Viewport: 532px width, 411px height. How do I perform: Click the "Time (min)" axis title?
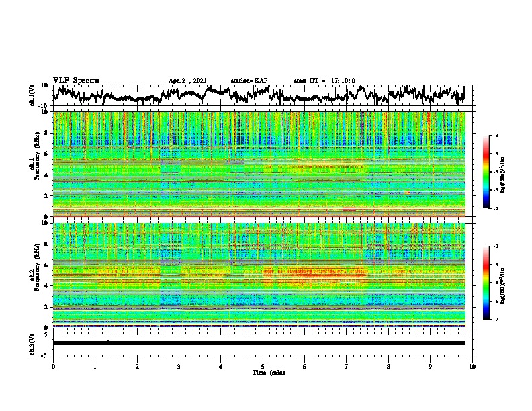pyautogui.click(x=269, y=373)
